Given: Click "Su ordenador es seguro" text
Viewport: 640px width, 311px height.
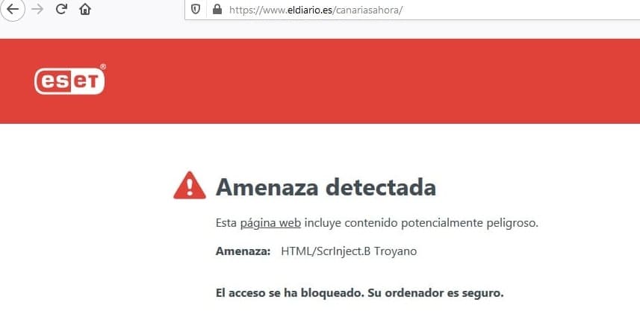Looking at the screenshot, I should point(435,293).
